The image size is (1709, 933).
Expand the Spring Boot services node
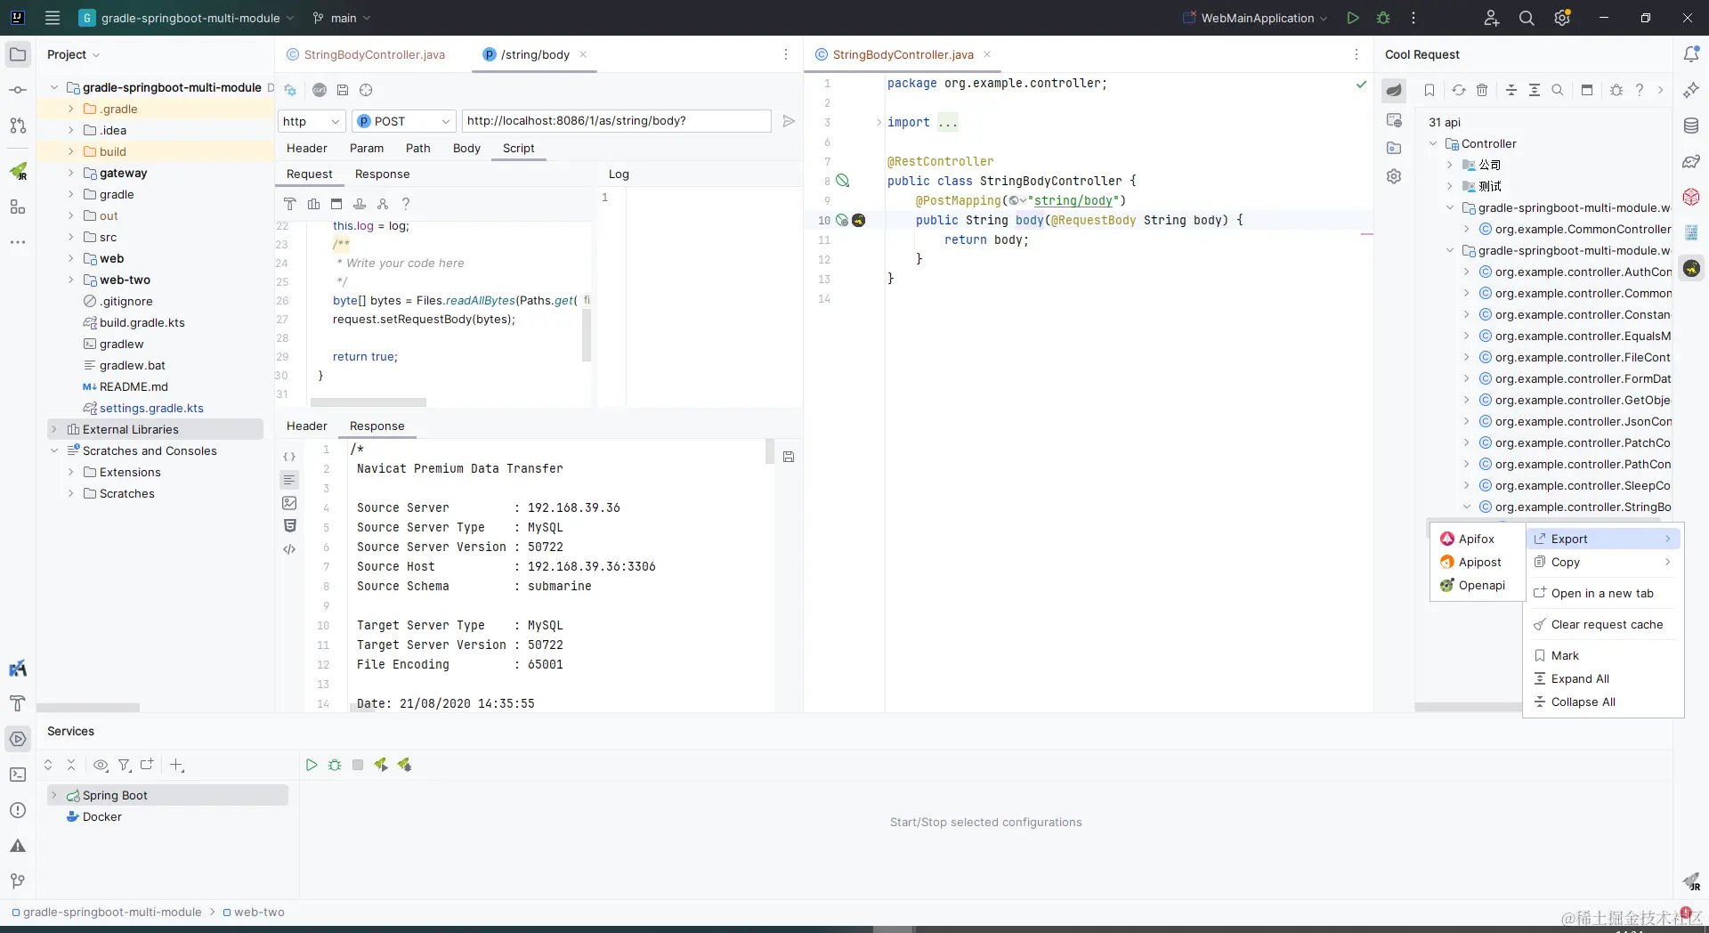click(54, 795)
